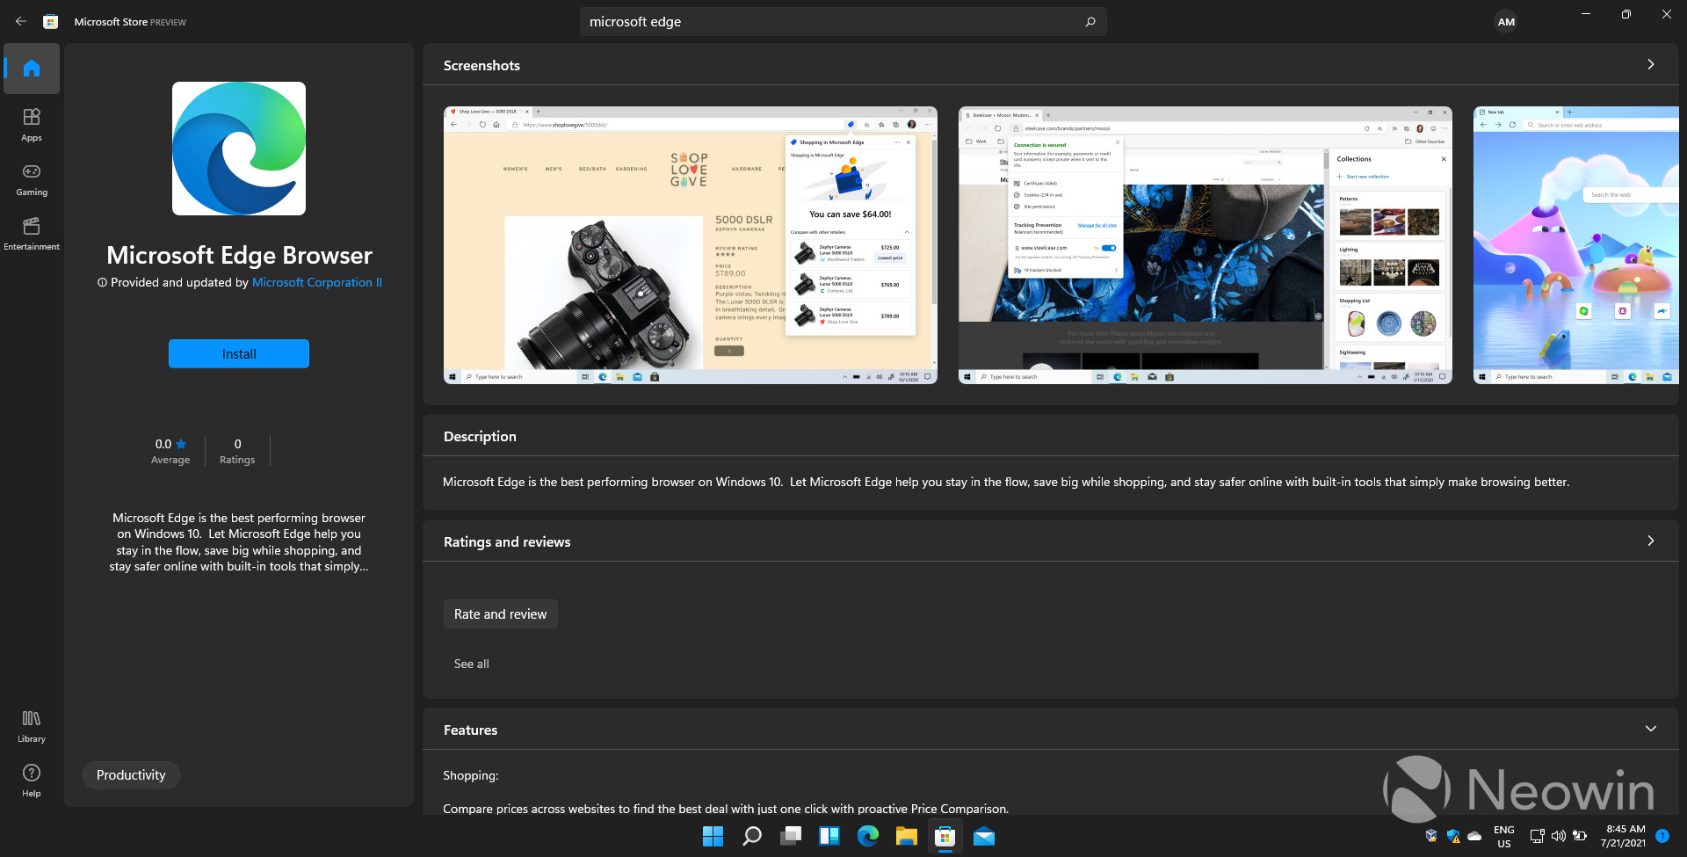Click the search magnifier in the search bar
This screenshot has height=857, width=1687.
[x=1090, y=21]
